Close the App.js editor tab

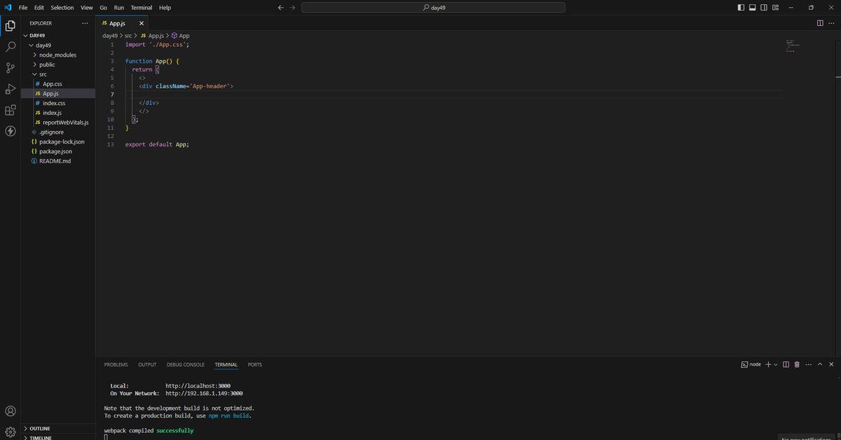(x=142, y=23)
